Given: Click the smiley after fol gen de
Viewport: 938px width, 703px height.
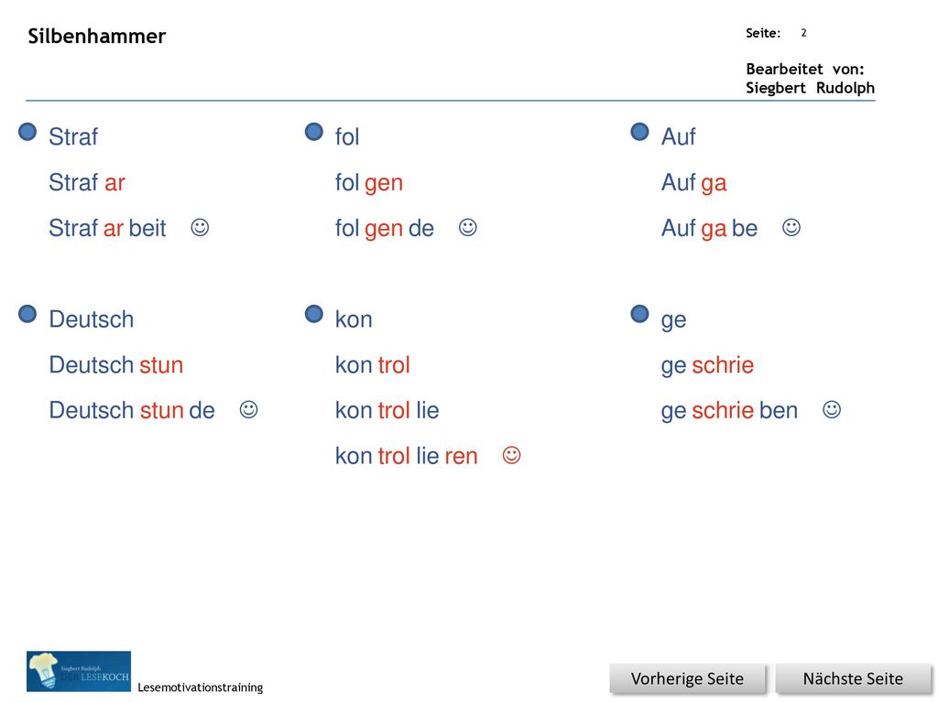Looking at the screenshot, I should 468,227.
